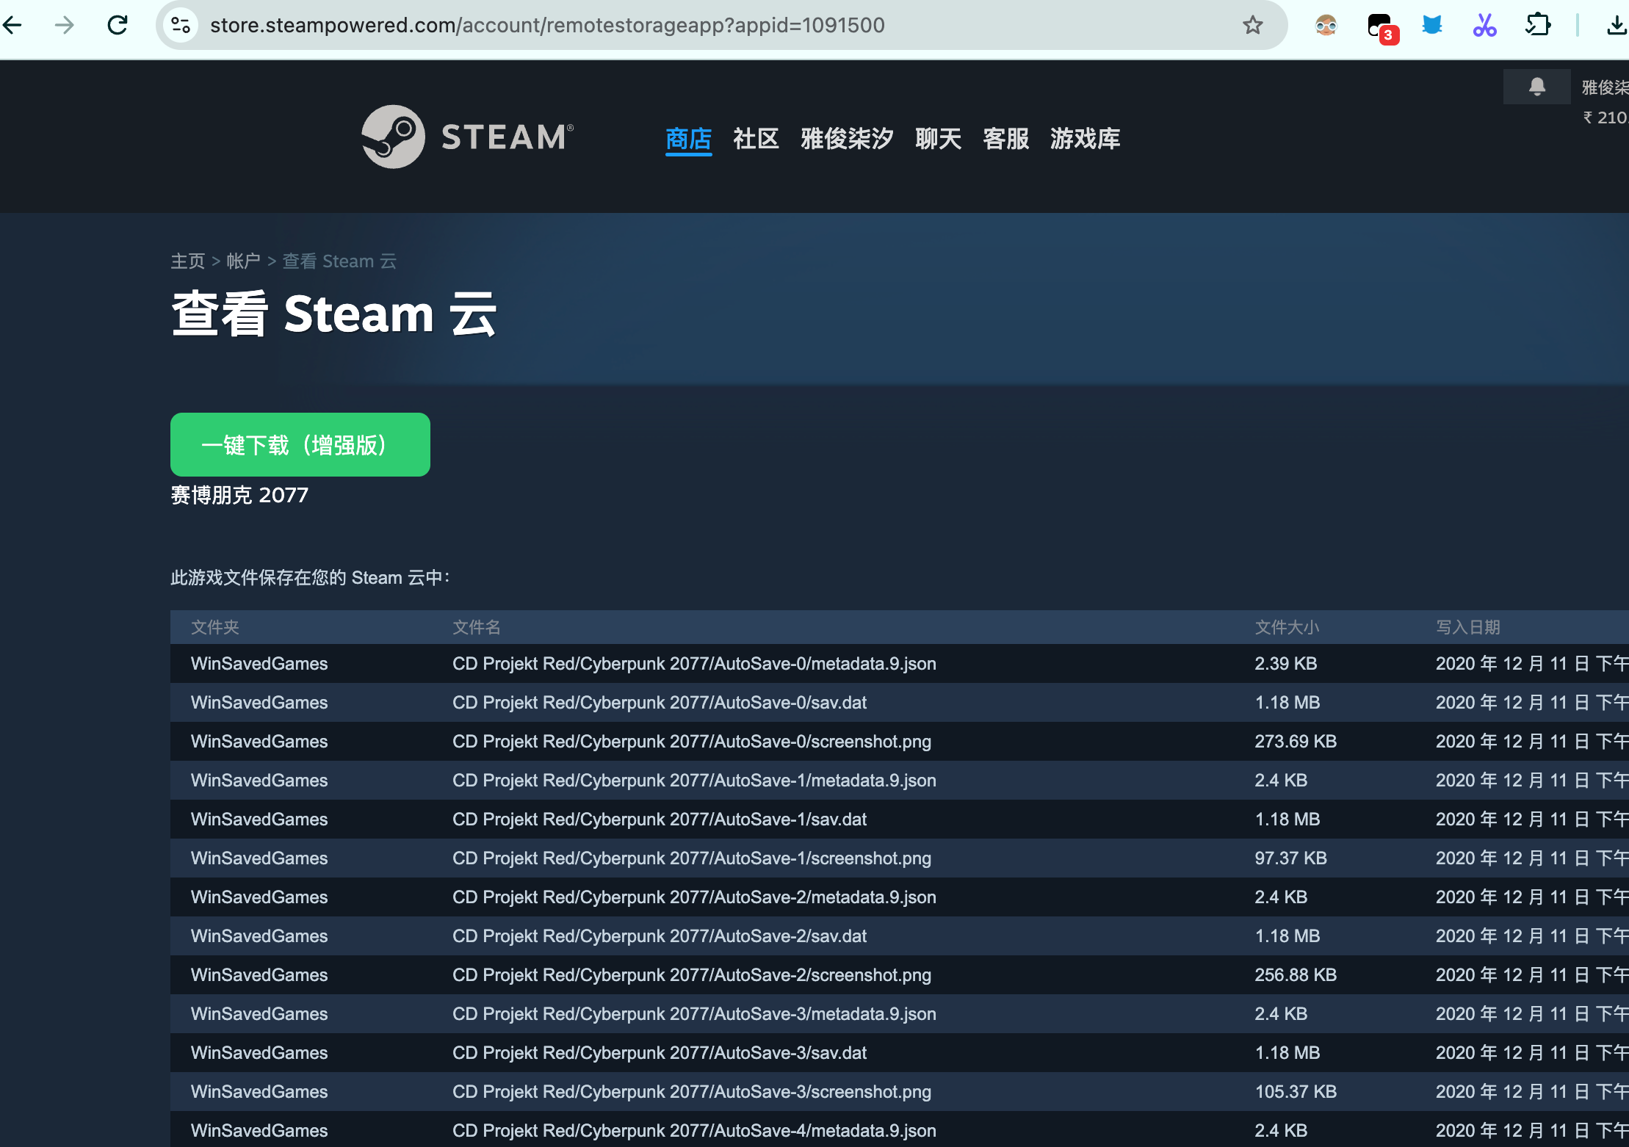Click the 97.37 KB file size cell

point(1291,858)
